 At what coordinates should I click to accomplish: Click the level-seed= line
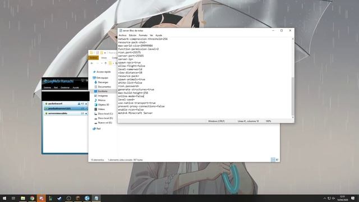pos(126,100)
